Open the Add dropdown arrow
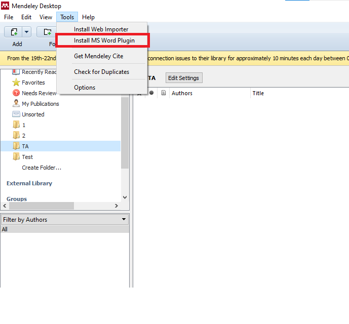Viewport: 349px width, 324px height. pos(26,32)
